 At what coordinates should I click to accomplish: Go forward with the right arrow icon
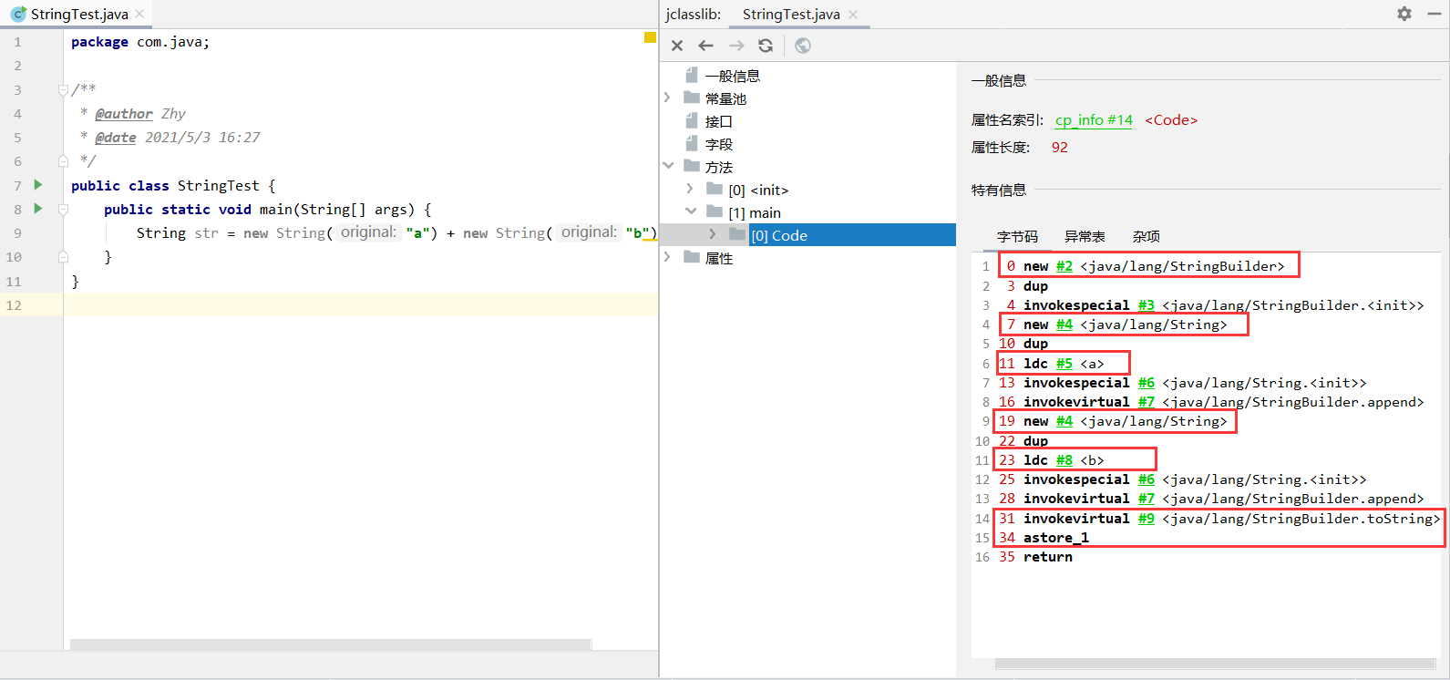pyautogui.click(x=736, y=46)
